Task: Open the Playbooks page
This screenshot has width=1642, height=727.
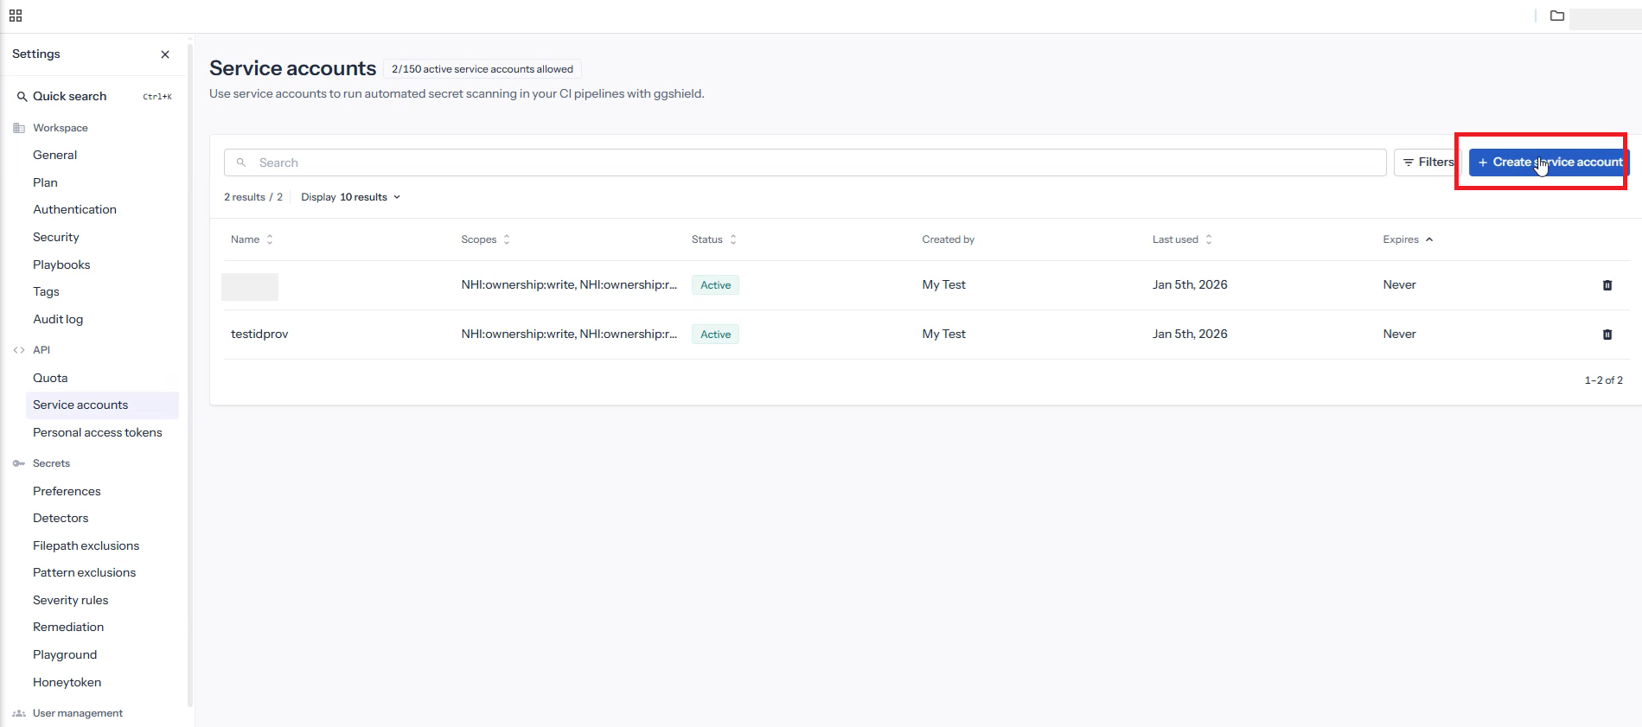Action: 61,265
